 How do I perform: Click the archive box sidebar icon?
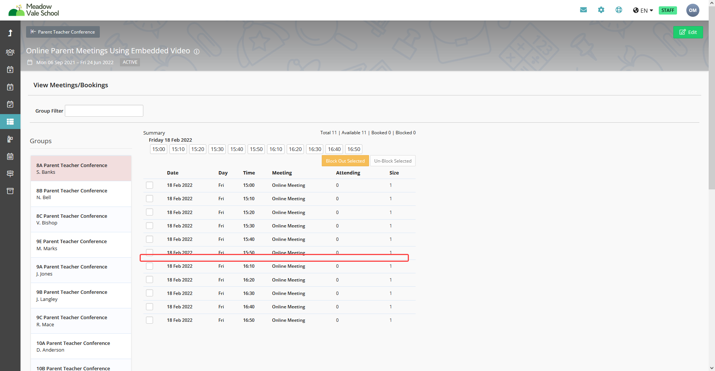coord(10,191)
